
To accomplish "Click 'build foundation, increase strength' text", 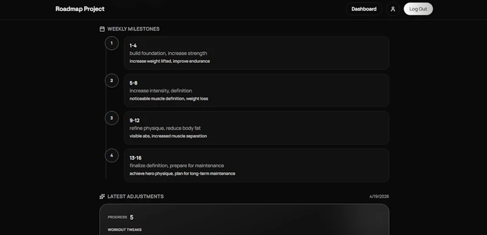I will click(168, 53).
